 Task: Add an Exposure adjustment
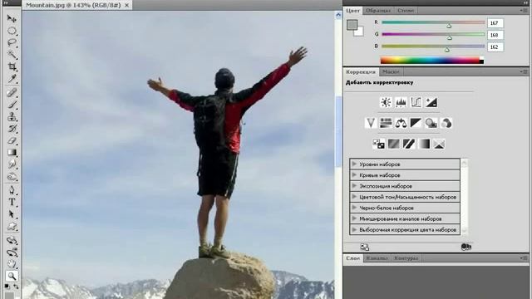pos(431,102)
